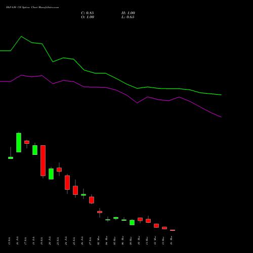Select the 24 Feb date label on axis
This screenshot has width=253, height=253.
pyautogui.click(x=66, y=240)
